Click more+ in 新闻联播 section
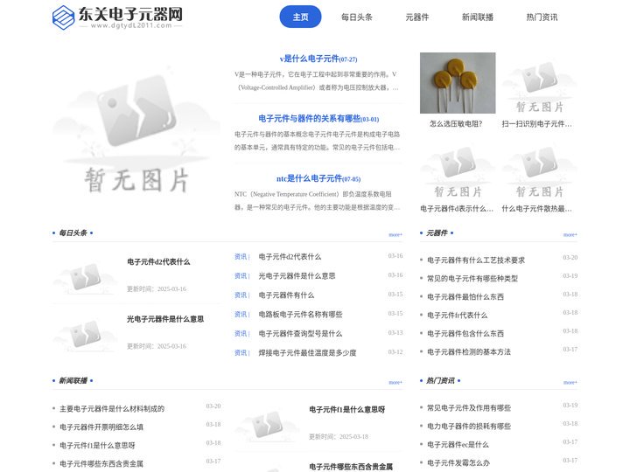Screen dimensions: 630x472 (395, 383)
